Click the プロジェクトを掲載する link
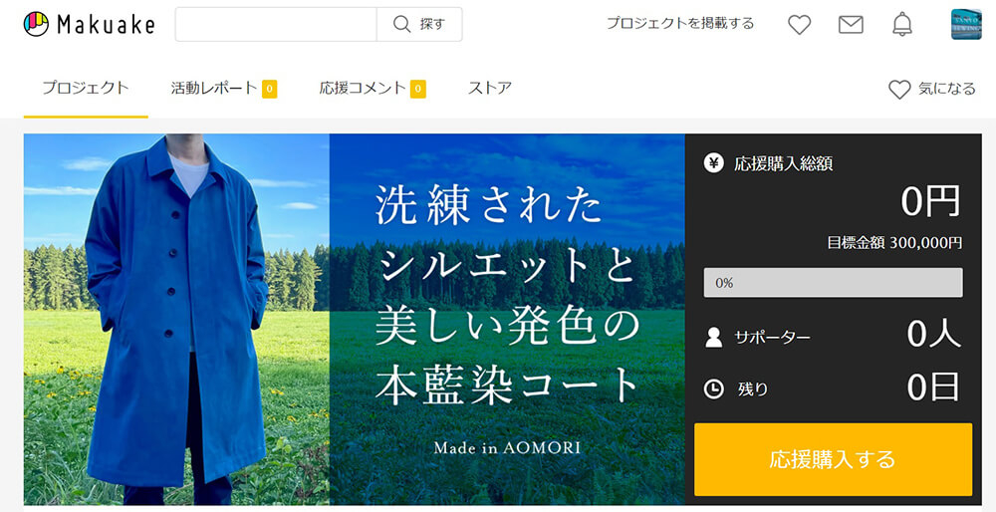 coord(680,23)
